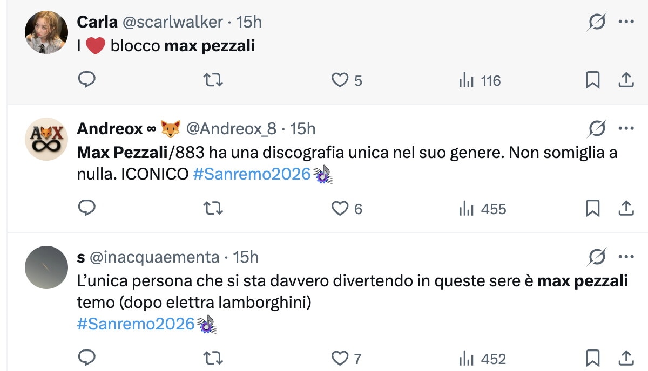648x371 pixels.
Task: Click Grok icon on Carla's tweet
Action: click(x=597, y=22)
